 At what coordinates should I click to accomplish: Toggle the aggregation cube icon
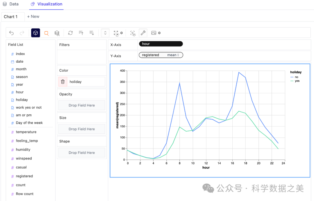tap(35, 33)
